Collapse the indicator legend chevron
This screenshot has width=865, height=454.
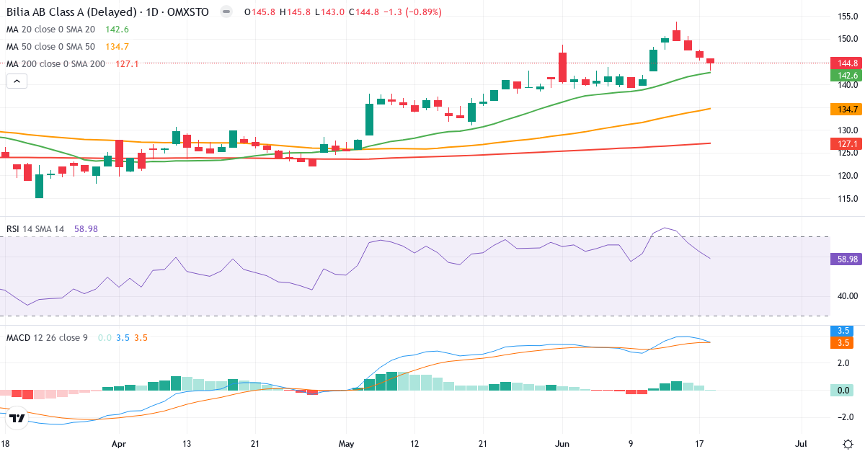[x=17, y=81]
